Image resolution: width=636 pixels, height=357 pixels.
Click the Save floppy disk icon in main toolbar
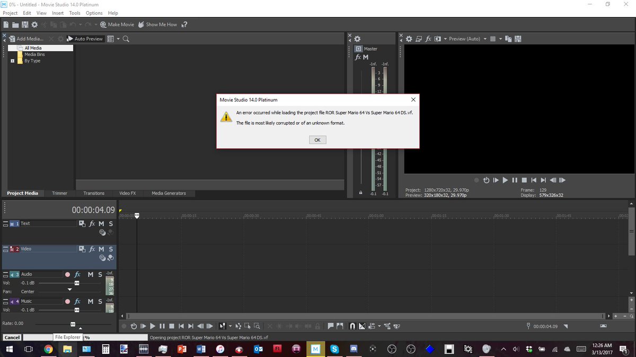point(25,24)
